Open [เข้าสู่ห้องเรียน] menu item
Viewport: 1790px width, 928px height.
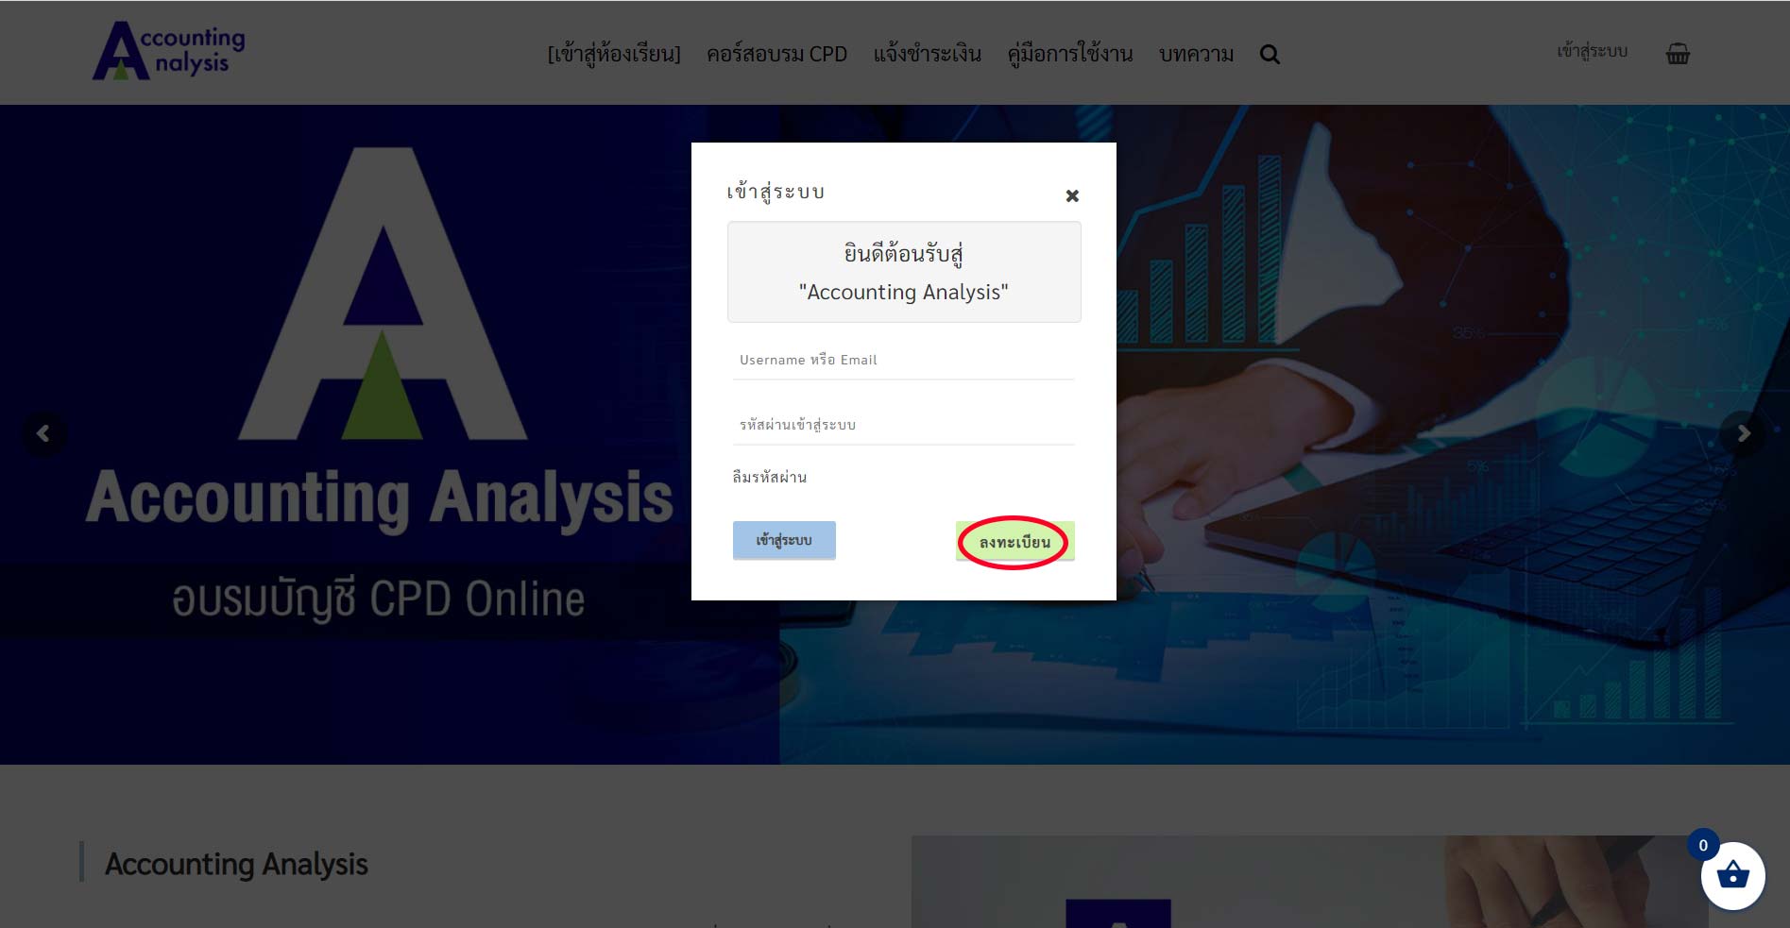pos(614,54)
